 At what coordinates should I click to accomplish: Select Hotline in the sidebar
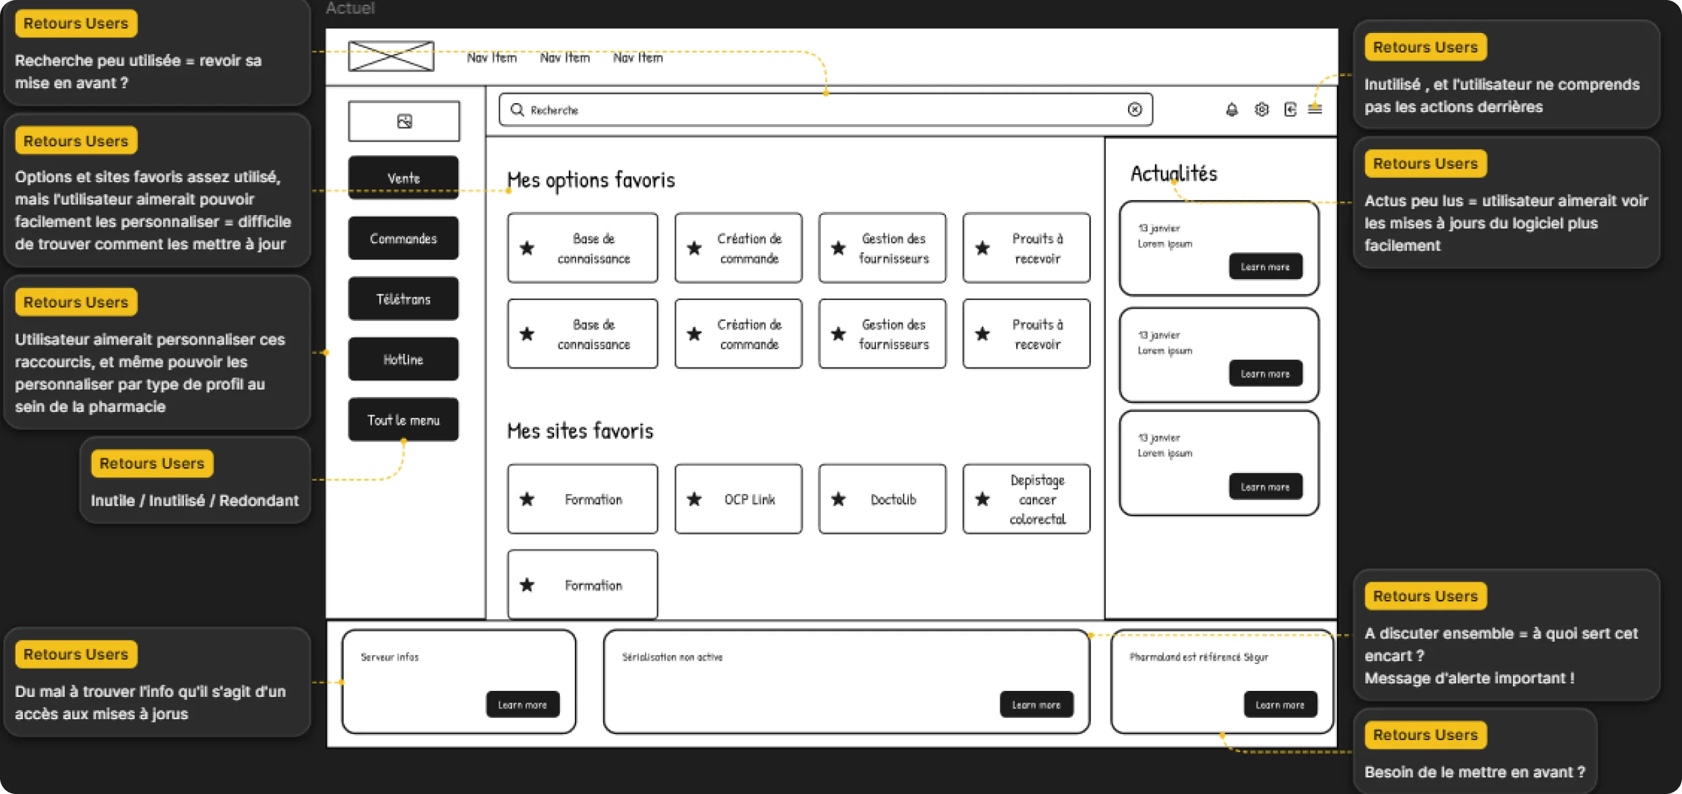coord(403,359)
